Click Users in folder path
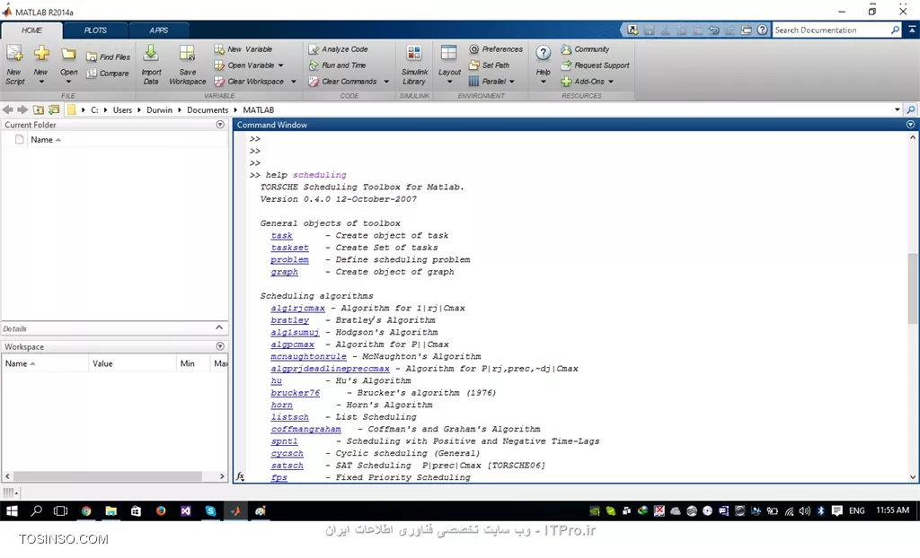 [x=122, y=109]
